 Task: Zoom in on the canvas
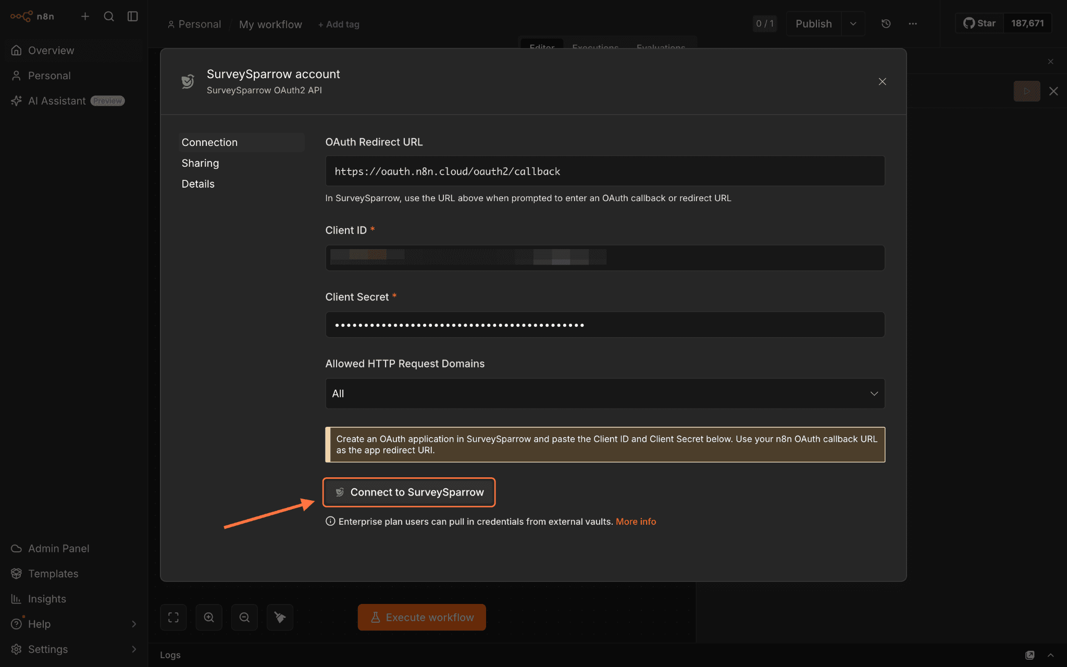pyautogui.click(x=209, y=617)
